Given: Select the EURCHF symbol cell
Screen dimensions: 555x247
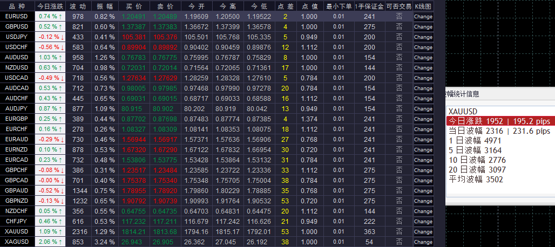Looking at the screenshot, I should point(17,129).
